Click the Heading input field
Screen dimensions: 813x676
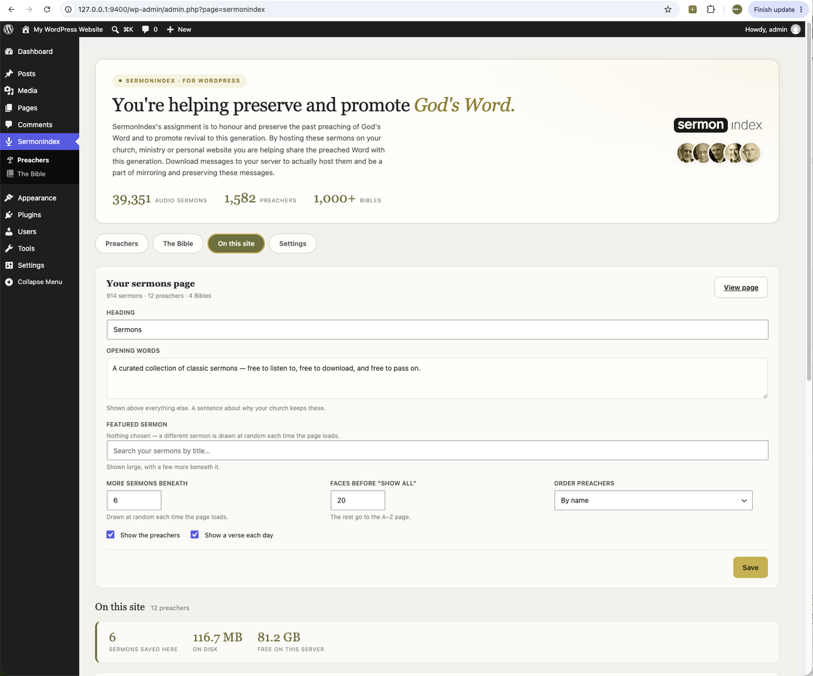[437, 329]
